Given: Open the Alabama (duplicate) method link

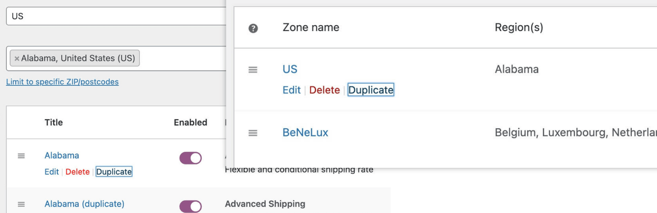Looking at the screenshot, I should point(84,204).
